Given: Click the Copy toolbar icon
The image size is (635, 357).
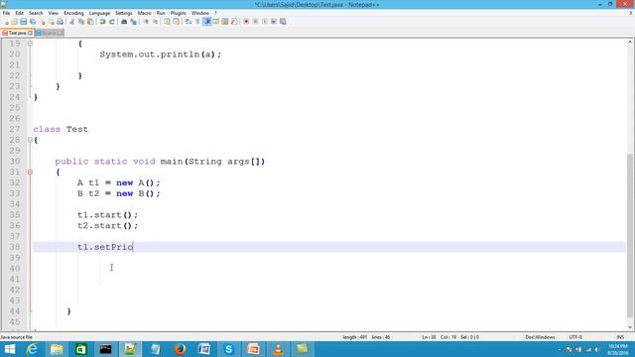Looking at the screenshot, I should click(81, 22).
